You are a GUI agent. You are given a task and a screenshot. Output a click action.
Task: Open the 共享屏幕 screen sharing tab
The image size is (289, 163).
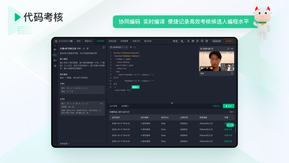pos(124,41)
